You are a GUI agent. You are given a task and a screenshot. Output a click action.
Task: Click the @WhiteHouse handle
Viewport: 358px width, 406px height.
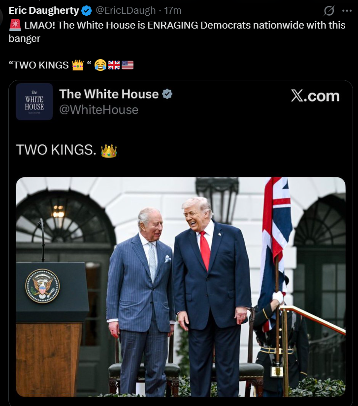[x=98, y=109]
